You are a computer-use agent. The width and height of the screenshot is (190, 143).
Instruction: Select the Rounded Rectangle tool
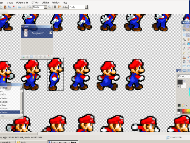188,66
